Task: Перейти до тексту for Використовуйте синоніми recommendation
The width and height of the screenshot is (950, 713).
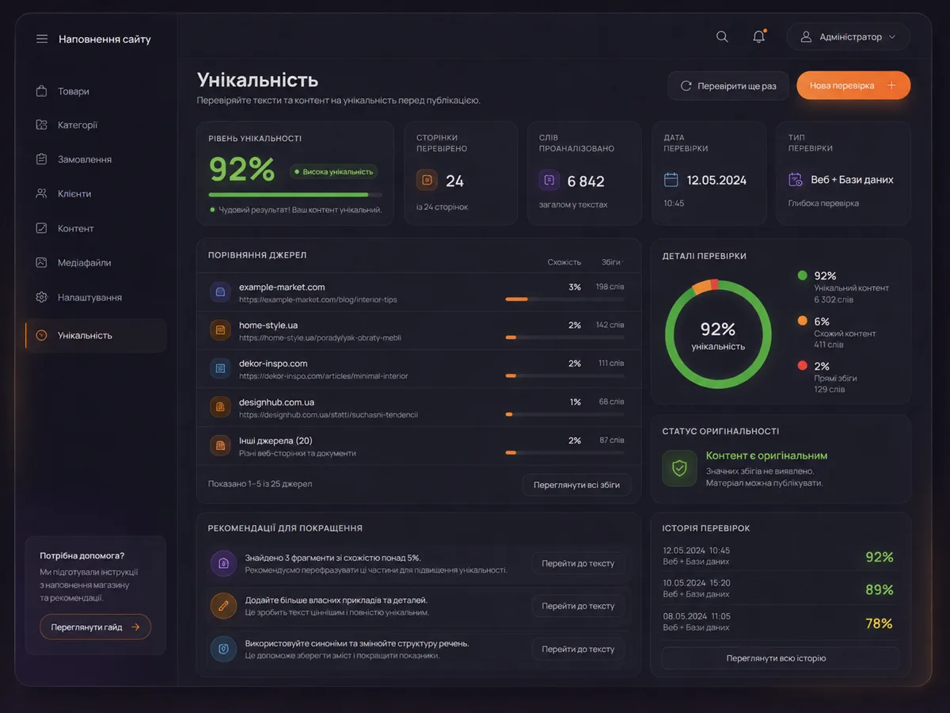Action: (578, 649)
